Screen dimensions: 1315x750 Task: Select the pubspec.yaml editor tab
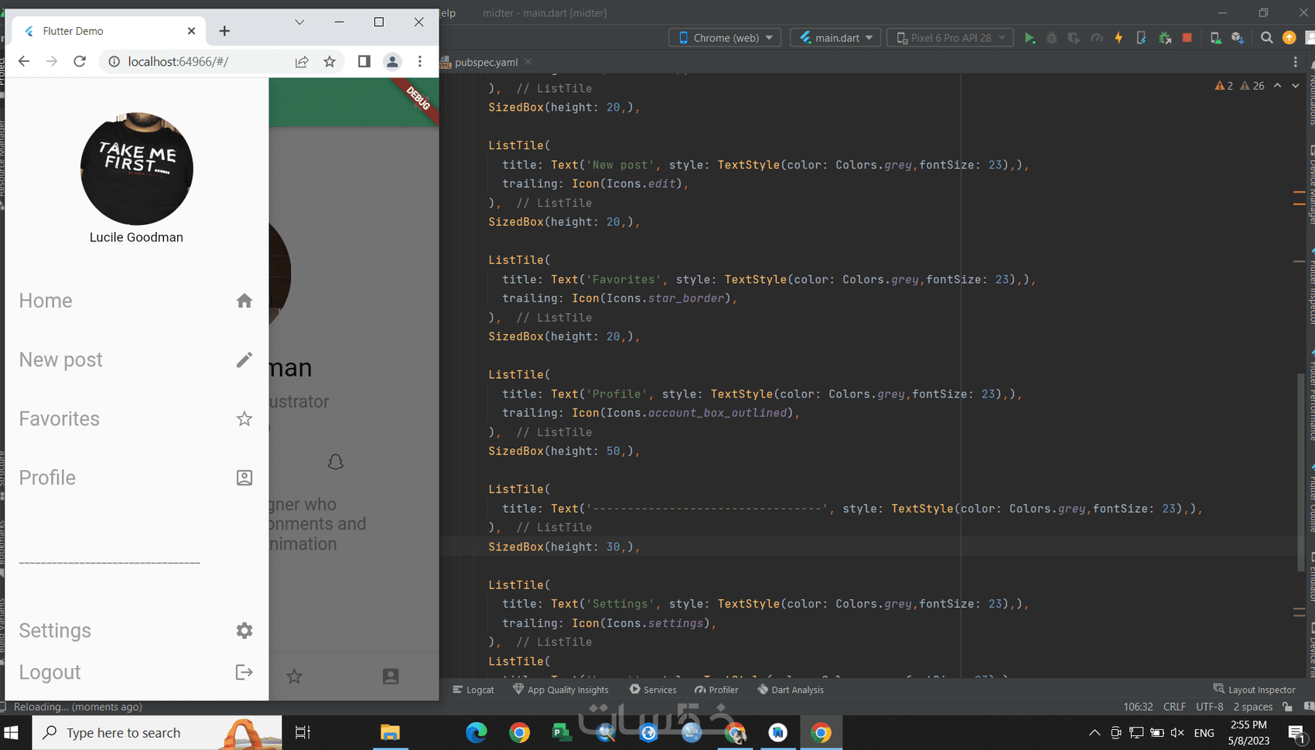[x=486, y=63]
